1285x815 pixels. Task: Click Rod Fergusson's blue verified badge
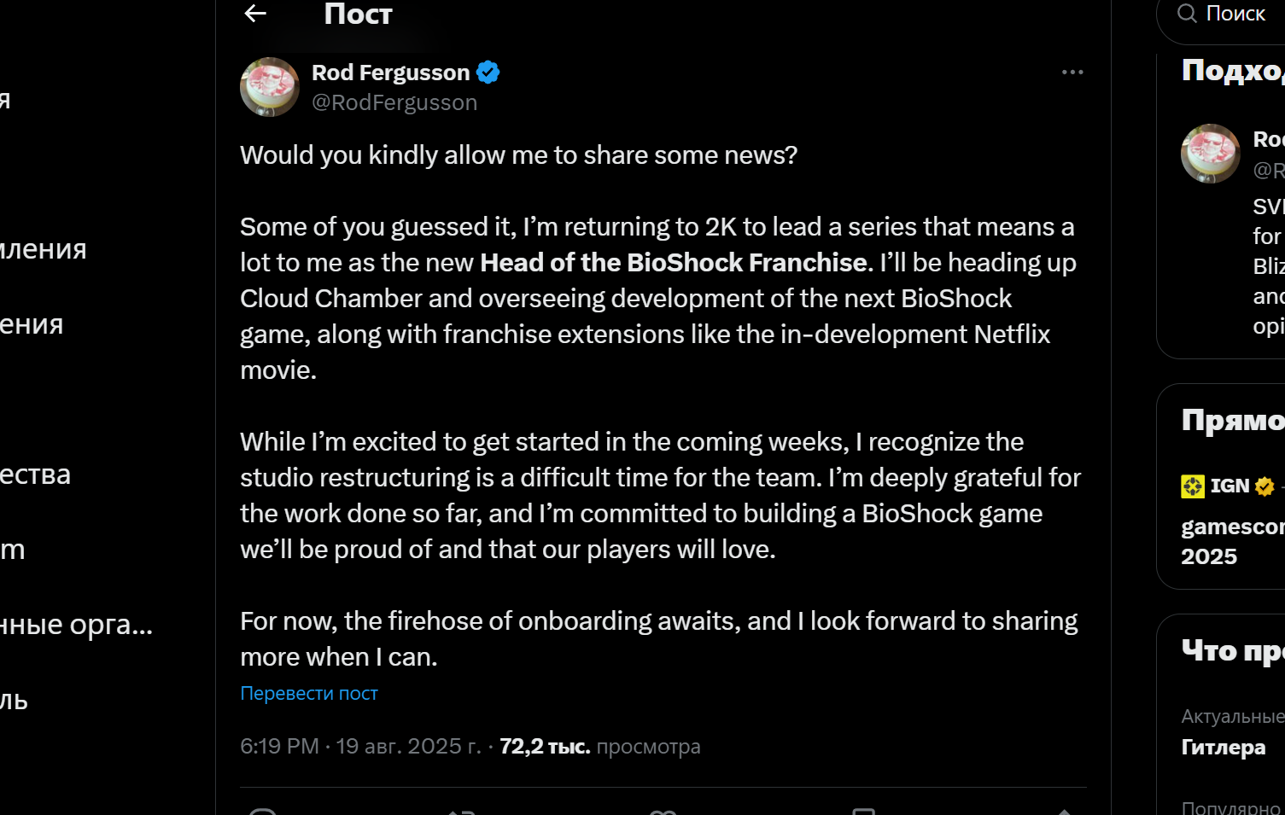coord(488,73)
